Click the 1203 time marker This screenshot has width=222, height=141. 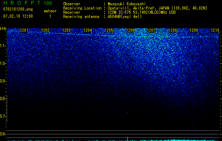tap(67, 30)
